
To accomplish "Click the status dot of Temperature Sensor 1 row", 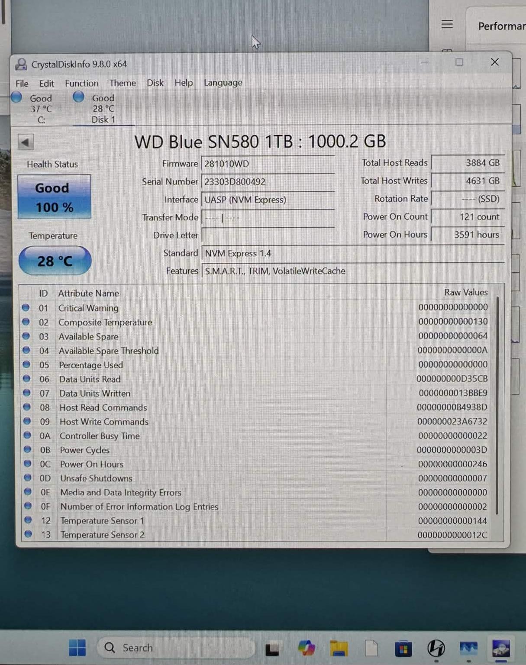I will (28, 520).
